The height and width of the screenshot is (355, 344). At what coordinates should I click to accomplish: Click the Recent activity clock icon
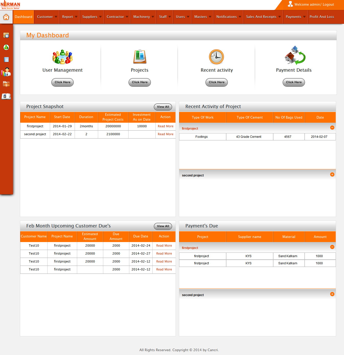coord(216,57)
